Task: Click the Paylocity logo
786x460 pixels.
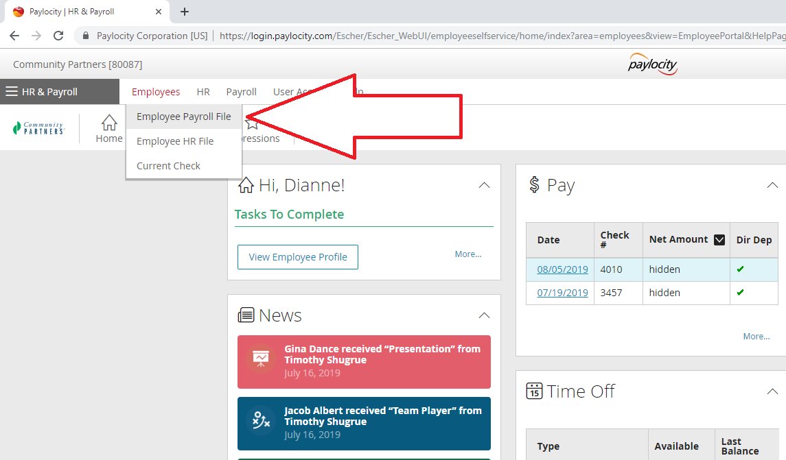Action: [x=652, y=64]
